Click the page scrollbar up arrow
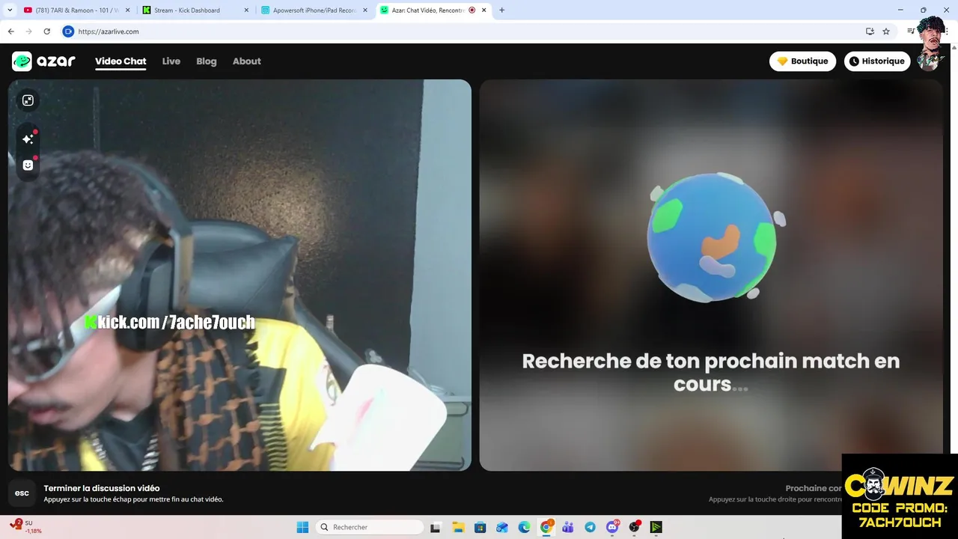958x539 pixels. pos(954,47)
